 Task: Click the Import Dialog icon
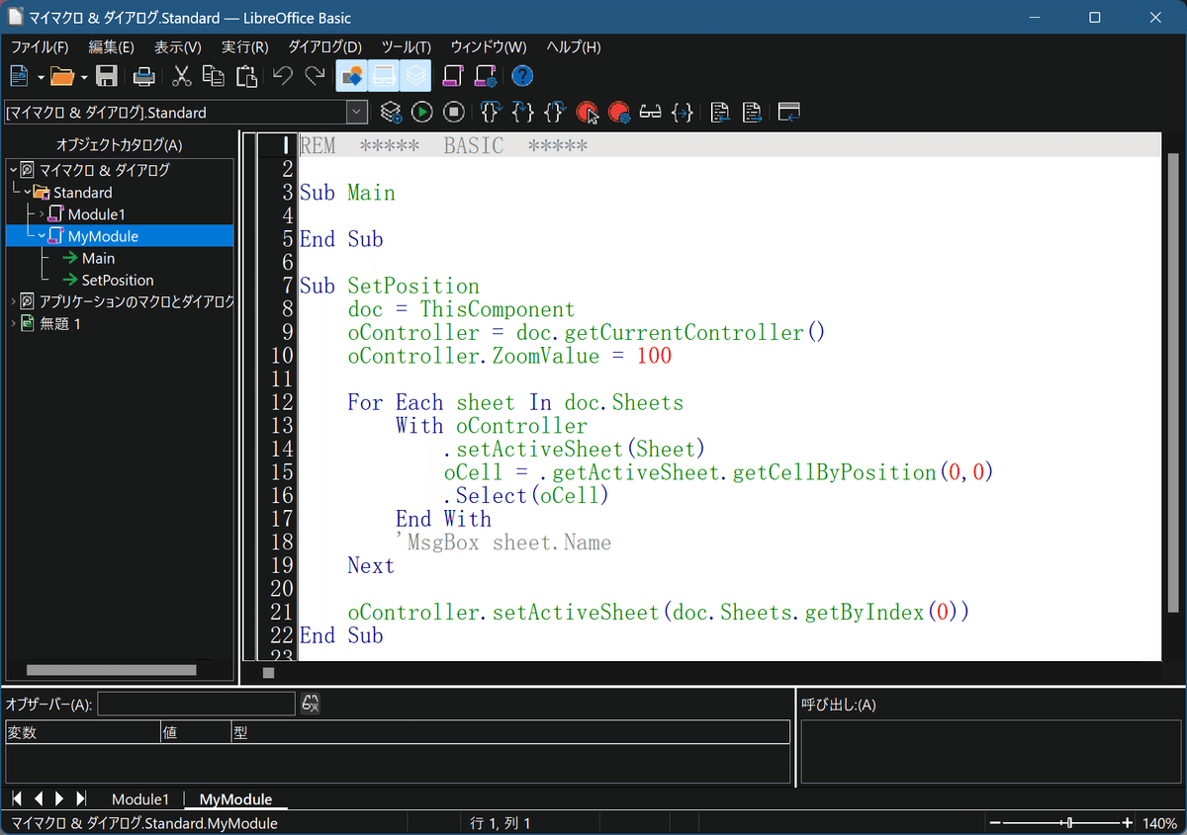(x=788, y=113)
